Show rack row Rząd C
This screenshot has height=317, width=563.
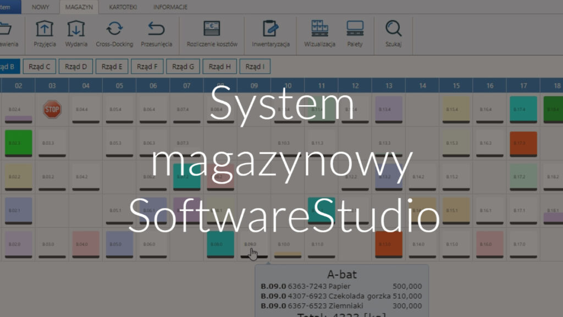pyautogui.click(x=40, y=67)
